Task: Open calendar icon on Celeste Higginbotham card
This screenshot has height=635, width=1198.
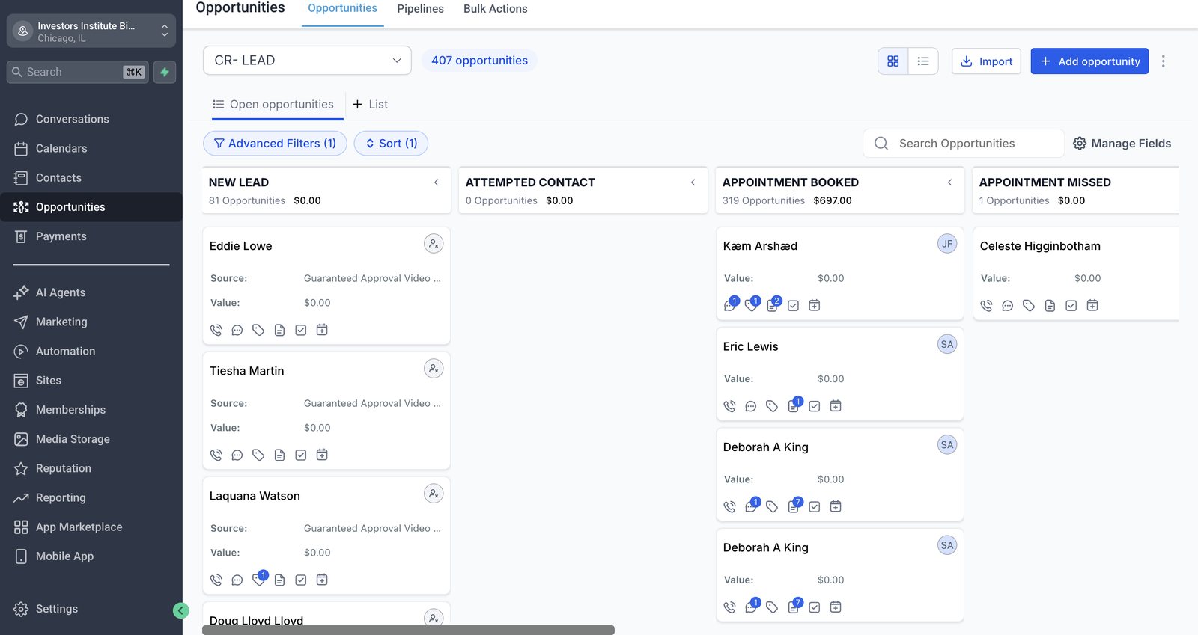Action: [1092, 305]
